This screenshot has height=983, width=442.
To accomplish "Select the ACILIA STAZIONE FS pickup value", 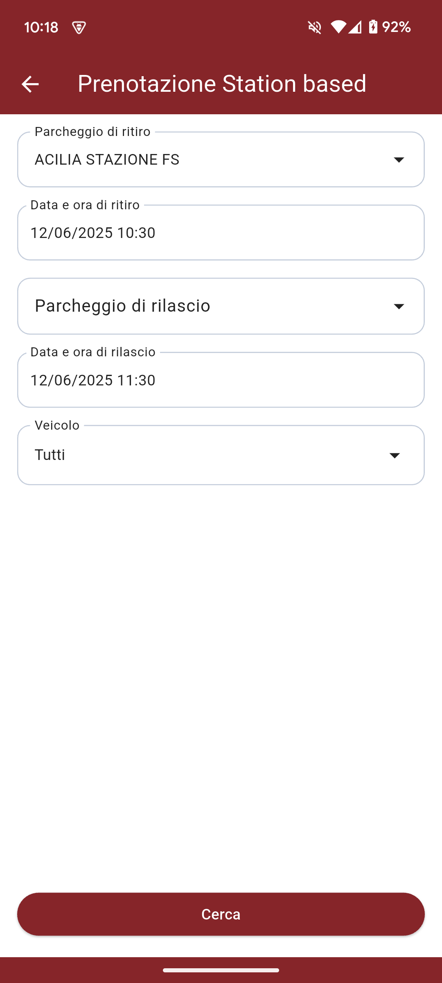I will (107, 160).
